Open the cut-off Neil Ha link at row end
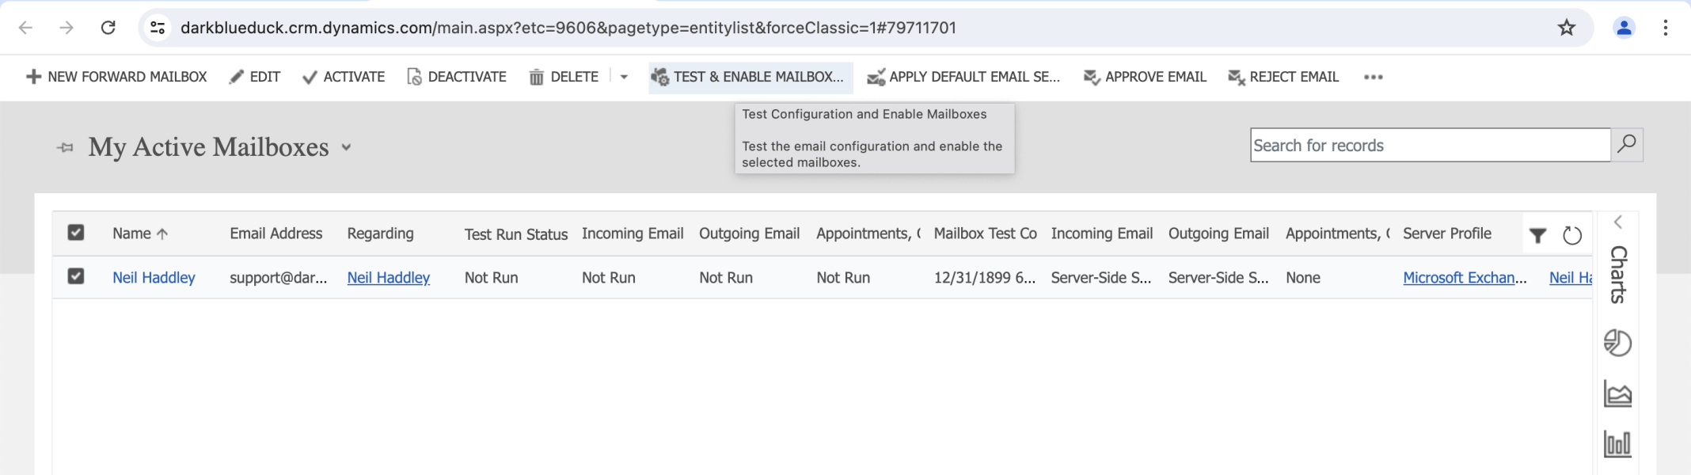Image resolution: width=1691 pixels, height=475 pixels. (1571, 278)
